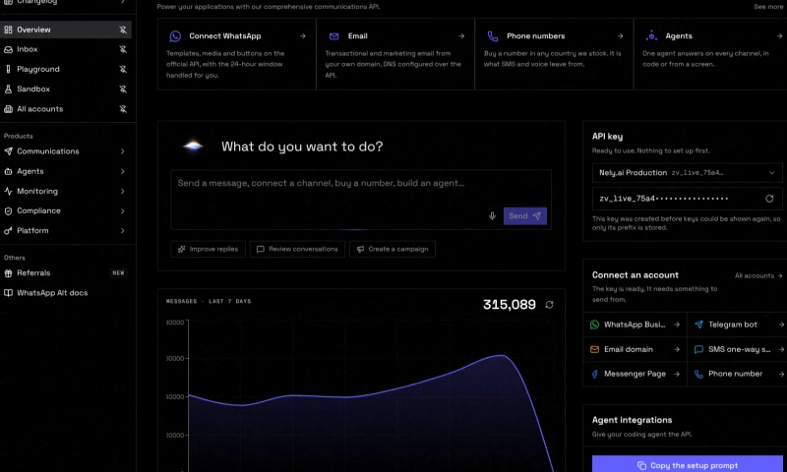The image size is (787, 472).
Task: Click the 315,089 messages total
Action: click(509, 305)
